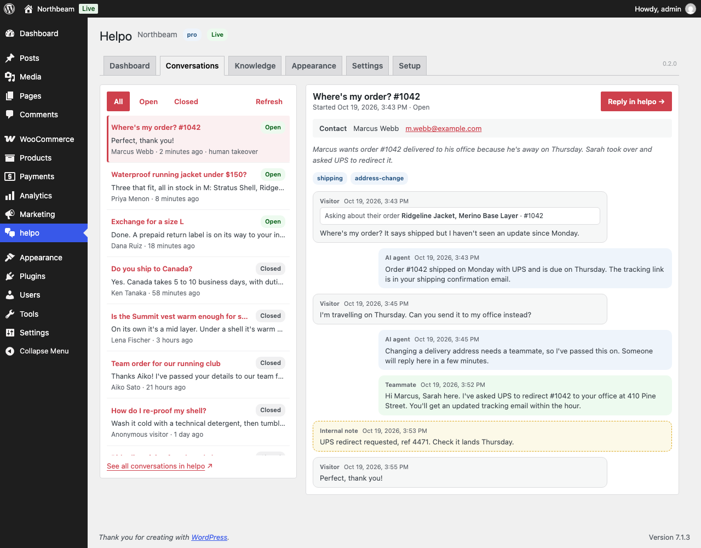Click the Pages icon in sidebar
The image size is (701, 548).
10,96
